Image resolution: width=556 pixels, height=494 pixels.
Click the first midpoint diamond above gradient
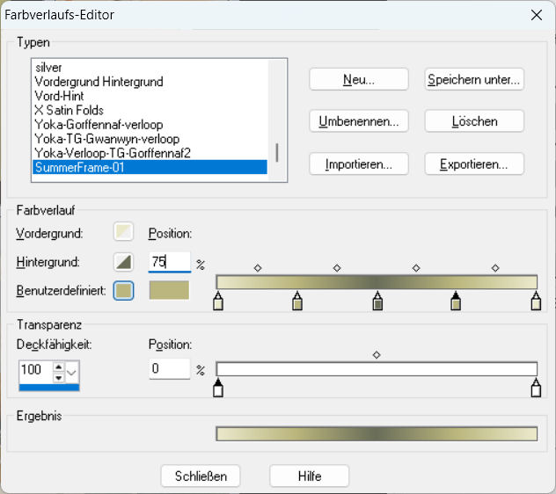(258, 268)
